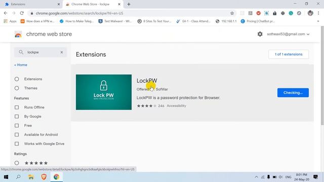The height and width of the screenshot is (182, 324).
Task: Click the ENG language indicator
Action: [x=288, y=177]
